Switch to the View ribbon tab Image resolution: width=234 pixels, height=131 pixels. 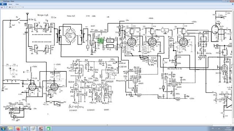point(17,4)
